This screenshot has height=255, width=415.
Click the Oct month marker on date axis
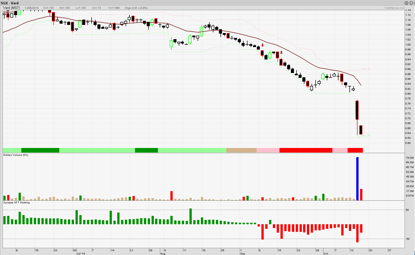tap(326, 253)
